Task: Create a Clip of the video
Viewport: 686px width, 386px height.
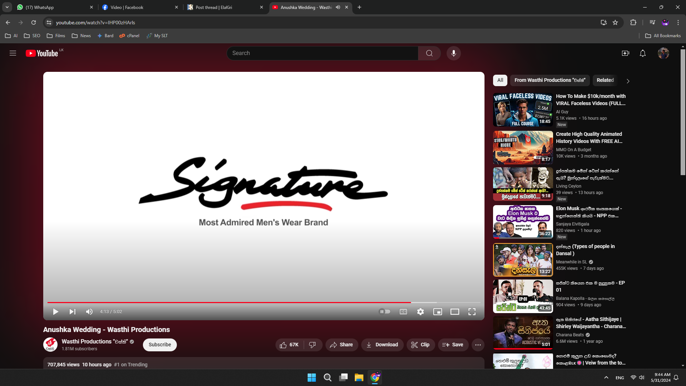Action: [421, 345]
